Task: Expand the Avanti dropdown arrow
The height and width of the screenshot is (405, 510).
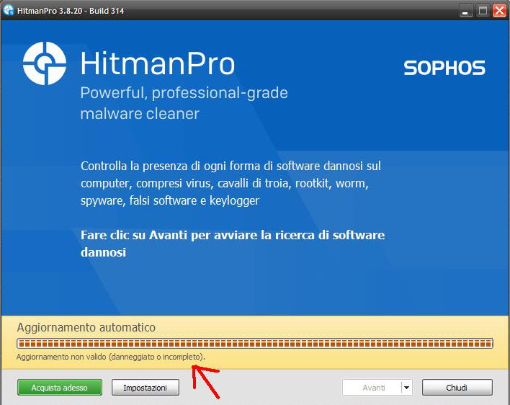Action: [406, 388]
